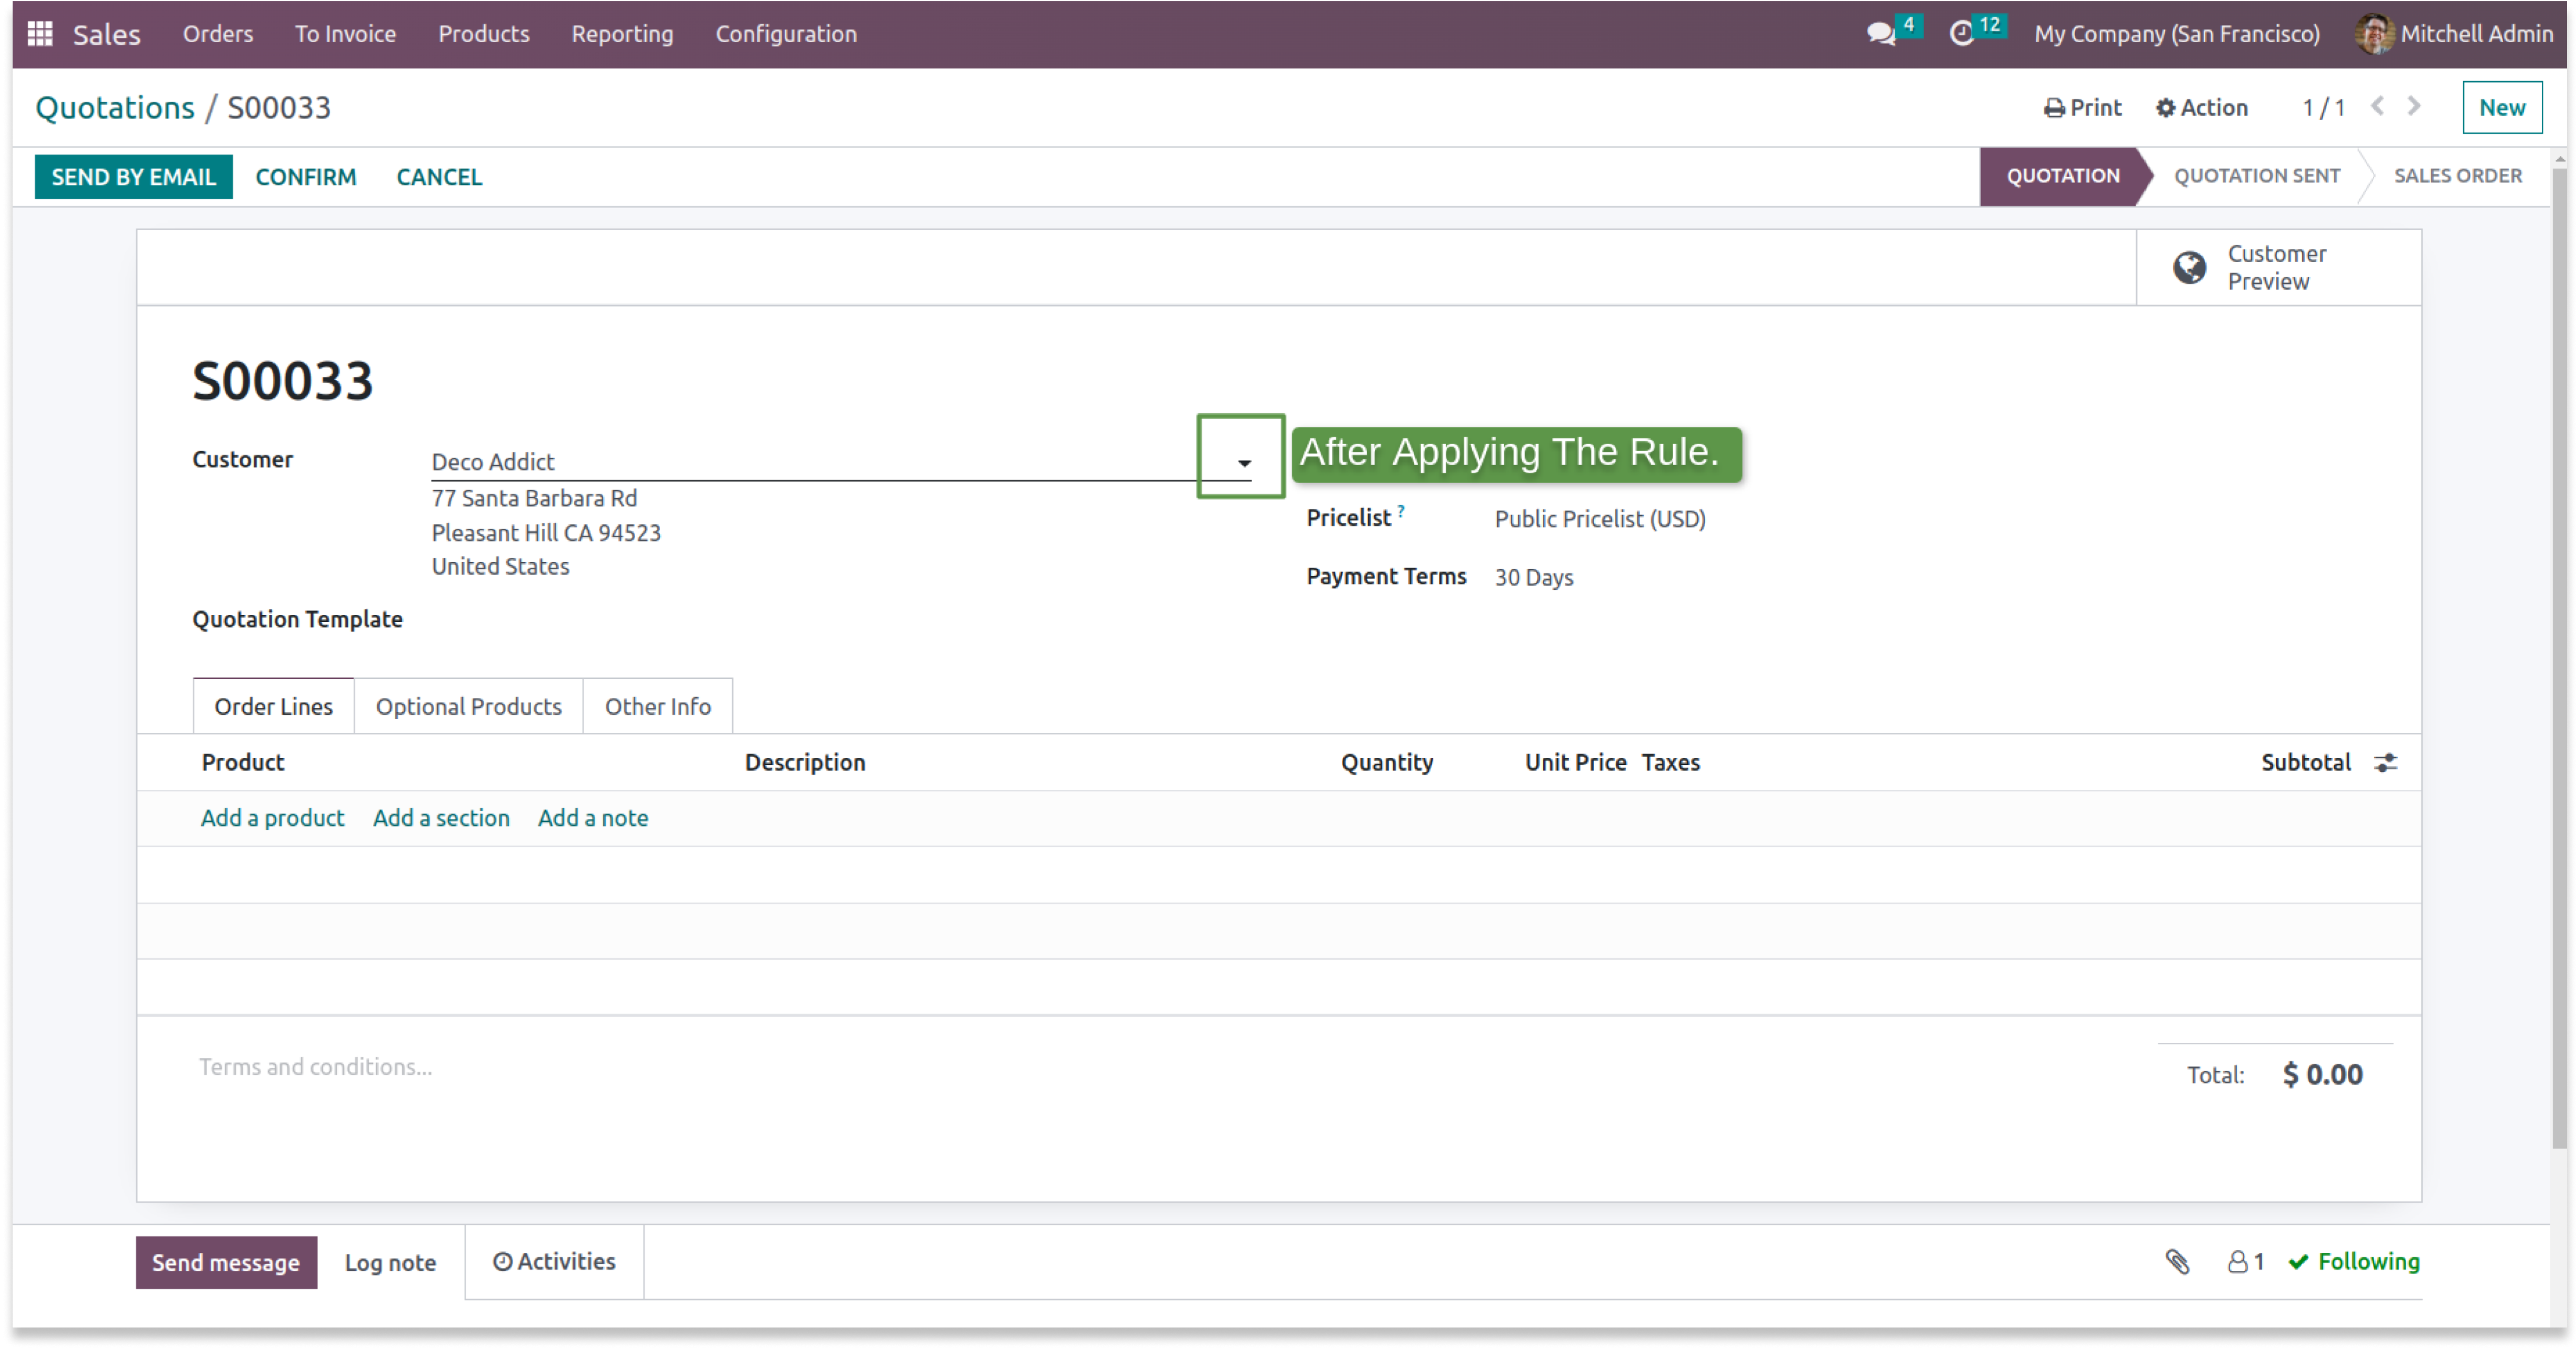
Task: Switch to Other Info tab
Action: tap(657, 706)
